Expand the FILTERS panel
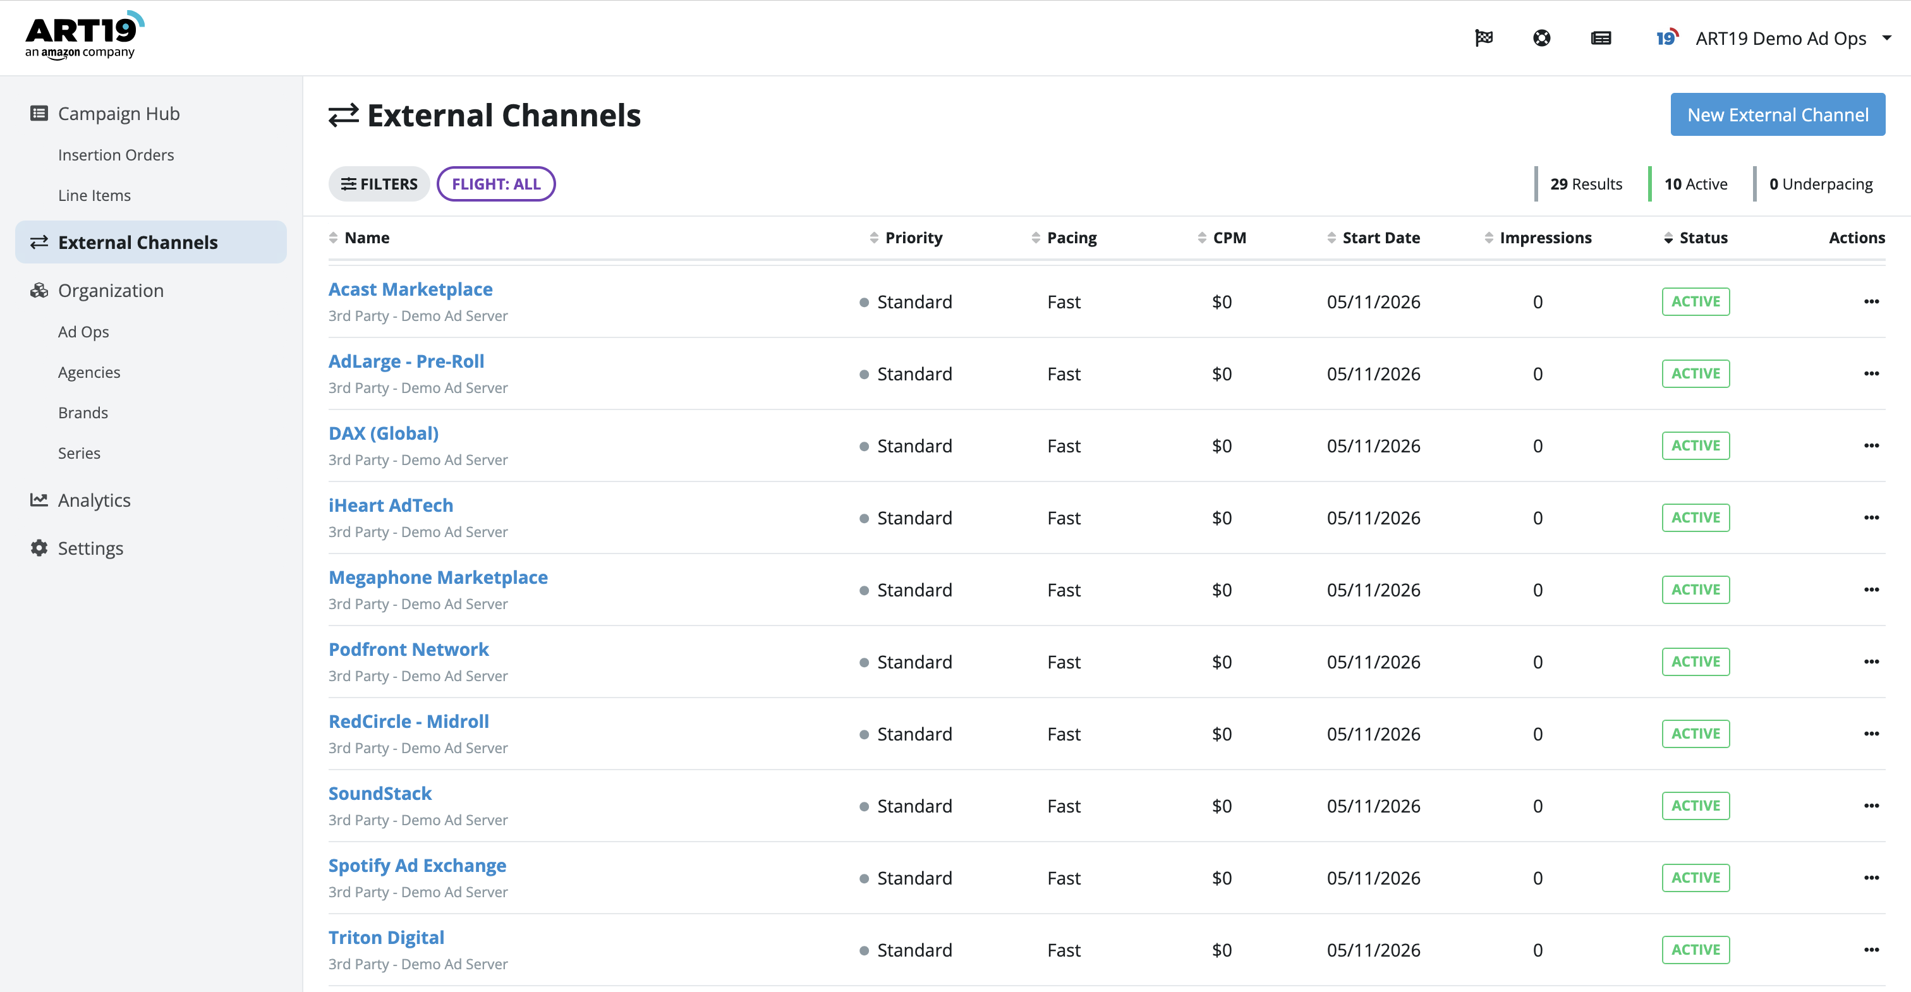 [379, 184]
